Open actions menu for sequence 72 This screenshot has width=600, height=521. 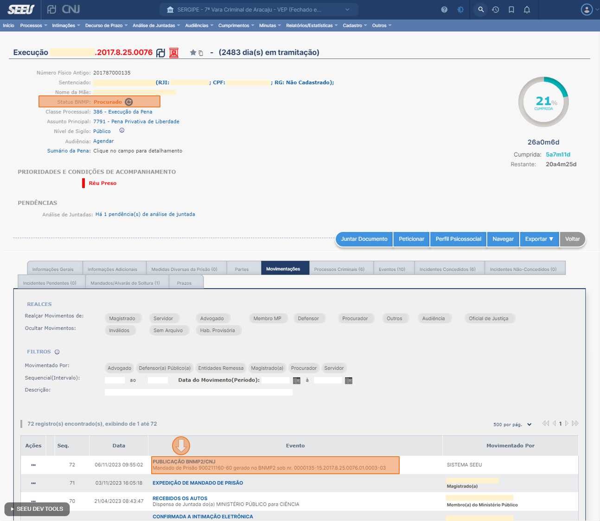(33, 465)
